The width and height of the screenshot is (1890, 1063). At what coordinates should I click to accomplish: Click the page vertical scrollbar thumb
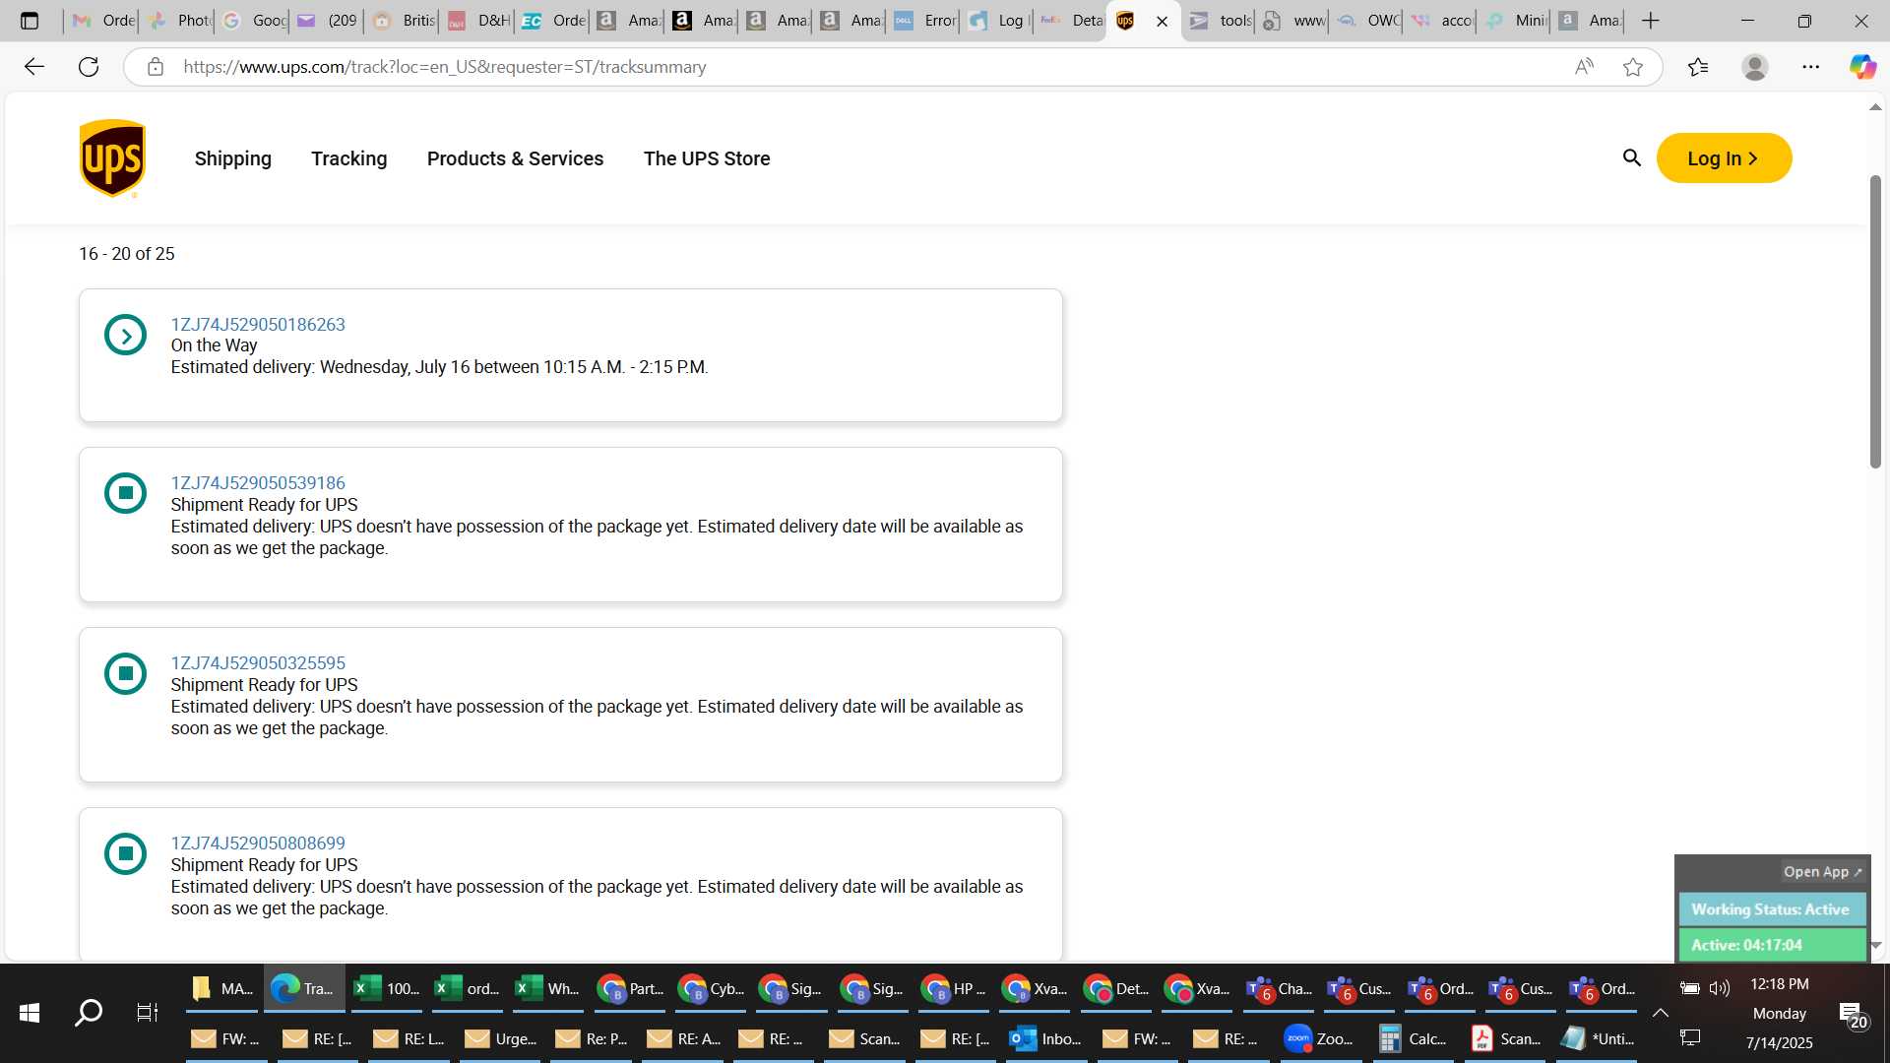point(1875,322)
